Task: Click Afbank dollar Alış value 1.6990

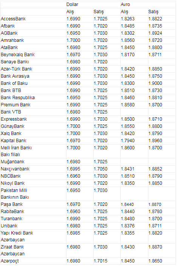Action: (73, 26)
